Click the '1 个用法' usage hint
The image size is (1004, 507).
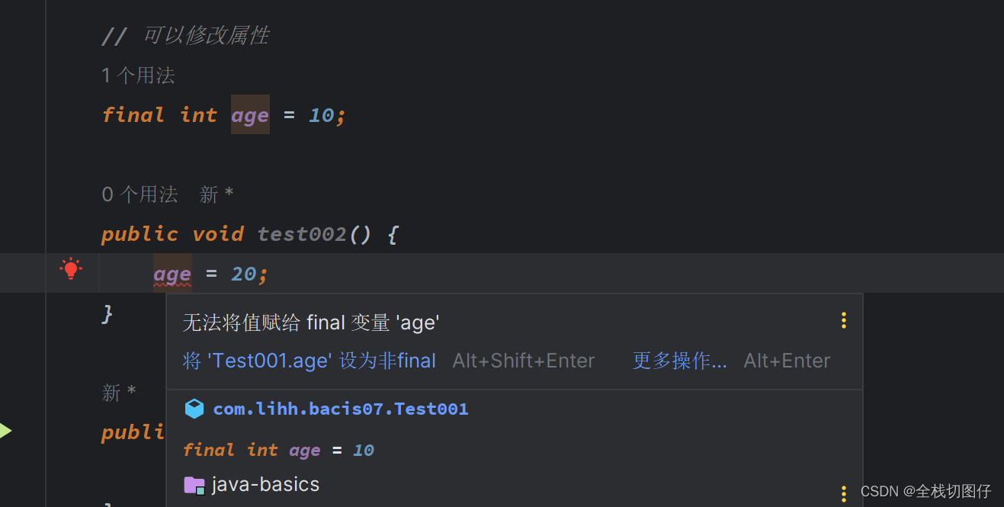pos(138,75)
